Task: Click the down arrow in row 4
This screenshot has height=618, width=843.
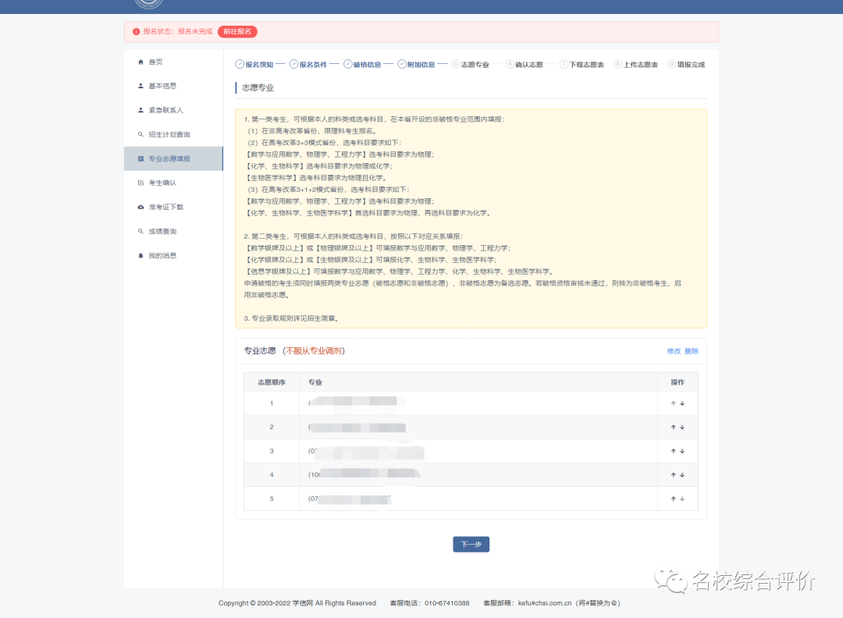Action: click(682, 475)
